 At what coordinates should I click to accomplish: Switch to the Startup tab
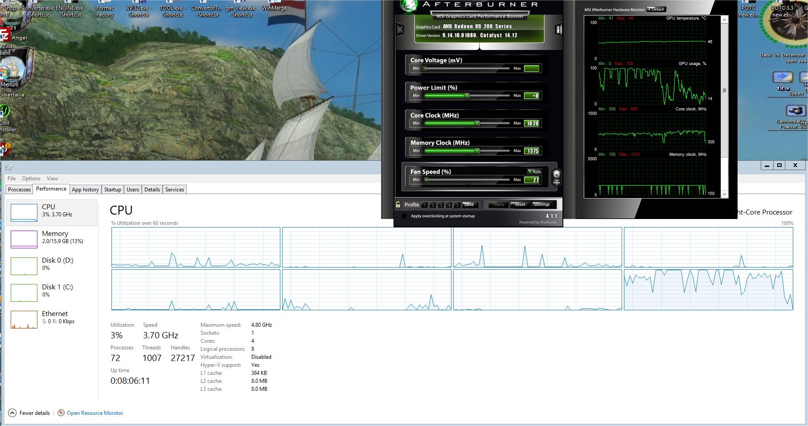[x=113, y=189]
